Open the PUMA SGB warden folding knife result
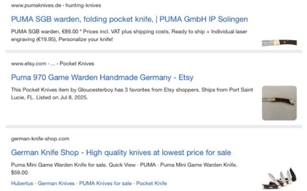Screen dimensions: 307x191 (x=129, y=19)
